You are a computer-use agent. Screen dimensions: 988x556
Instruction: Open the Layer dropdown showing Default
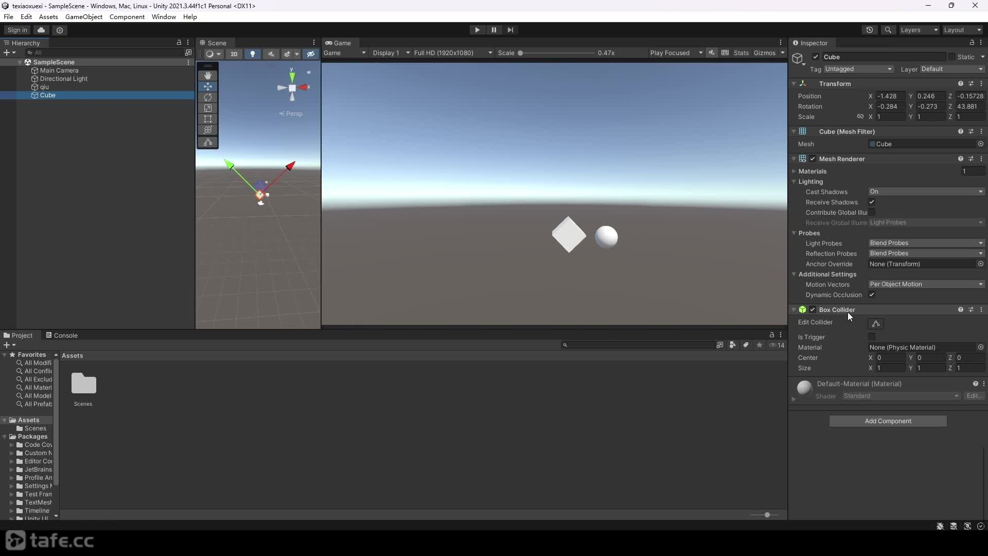tap(952, 69)
